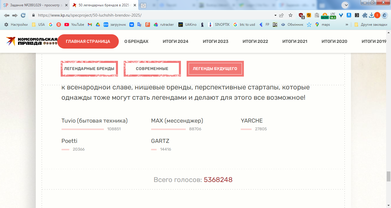
Task: Click the share page icon in address bar
Action: coord(282,15)
